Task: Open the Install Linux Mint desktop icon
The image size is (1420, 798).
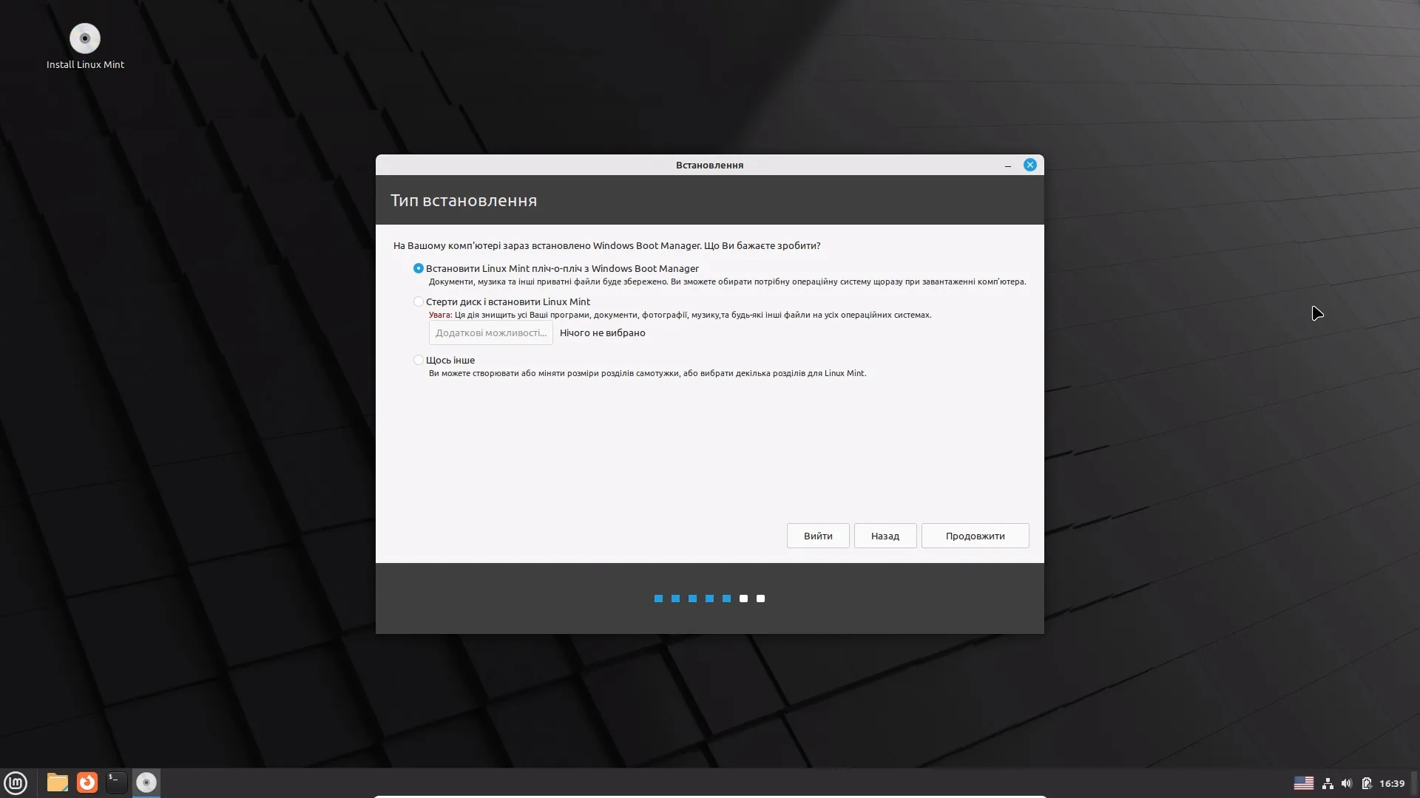Action: pos(85,46)
